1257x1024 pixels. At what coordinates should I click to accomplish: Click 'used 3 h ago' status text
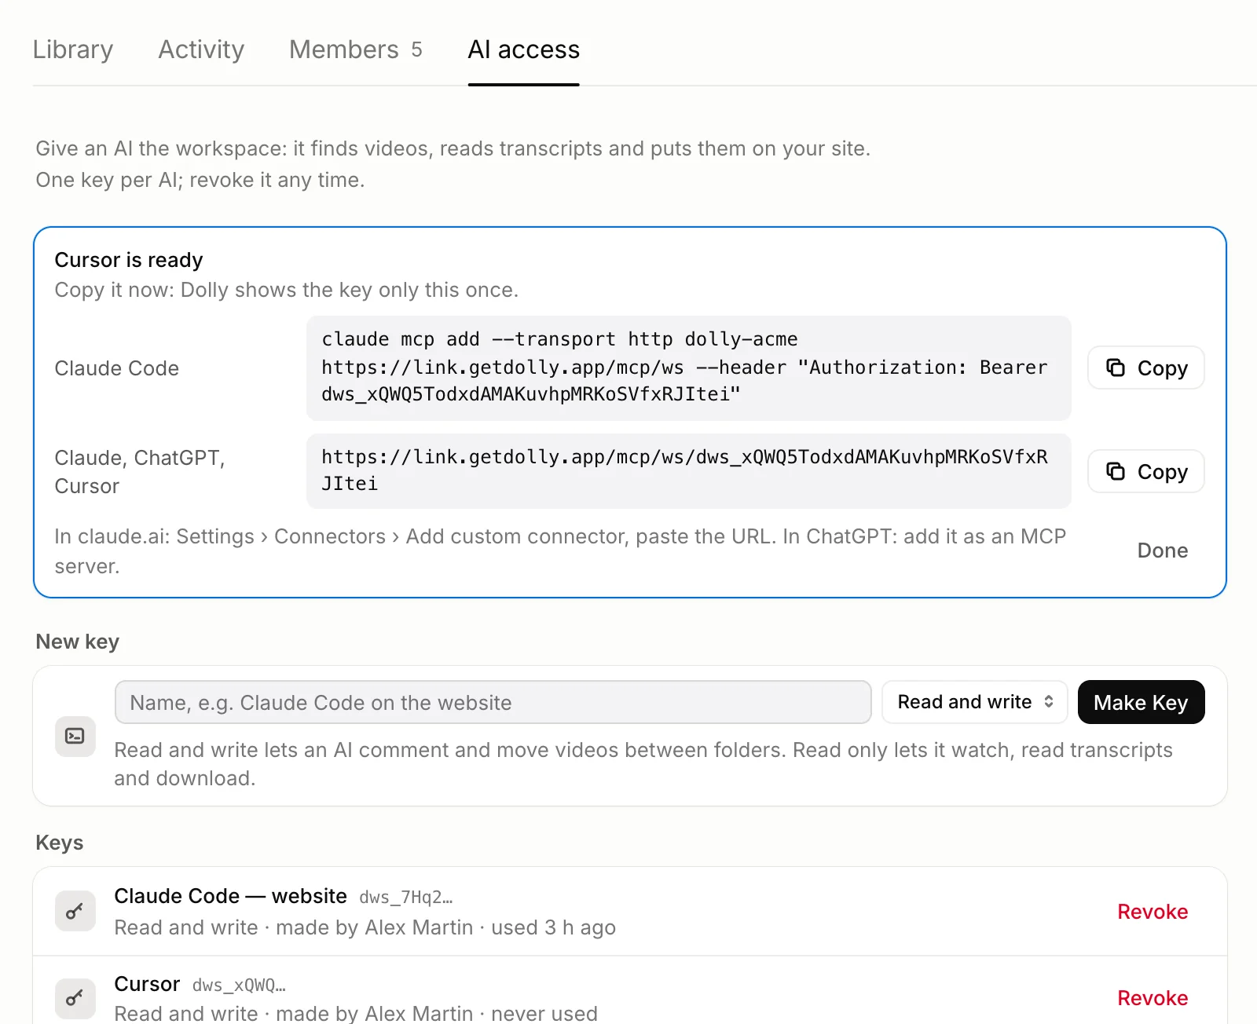point(553,927)
